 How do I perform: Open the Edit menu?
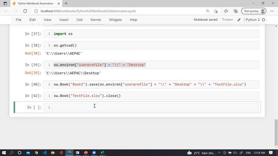pos(33,20)
